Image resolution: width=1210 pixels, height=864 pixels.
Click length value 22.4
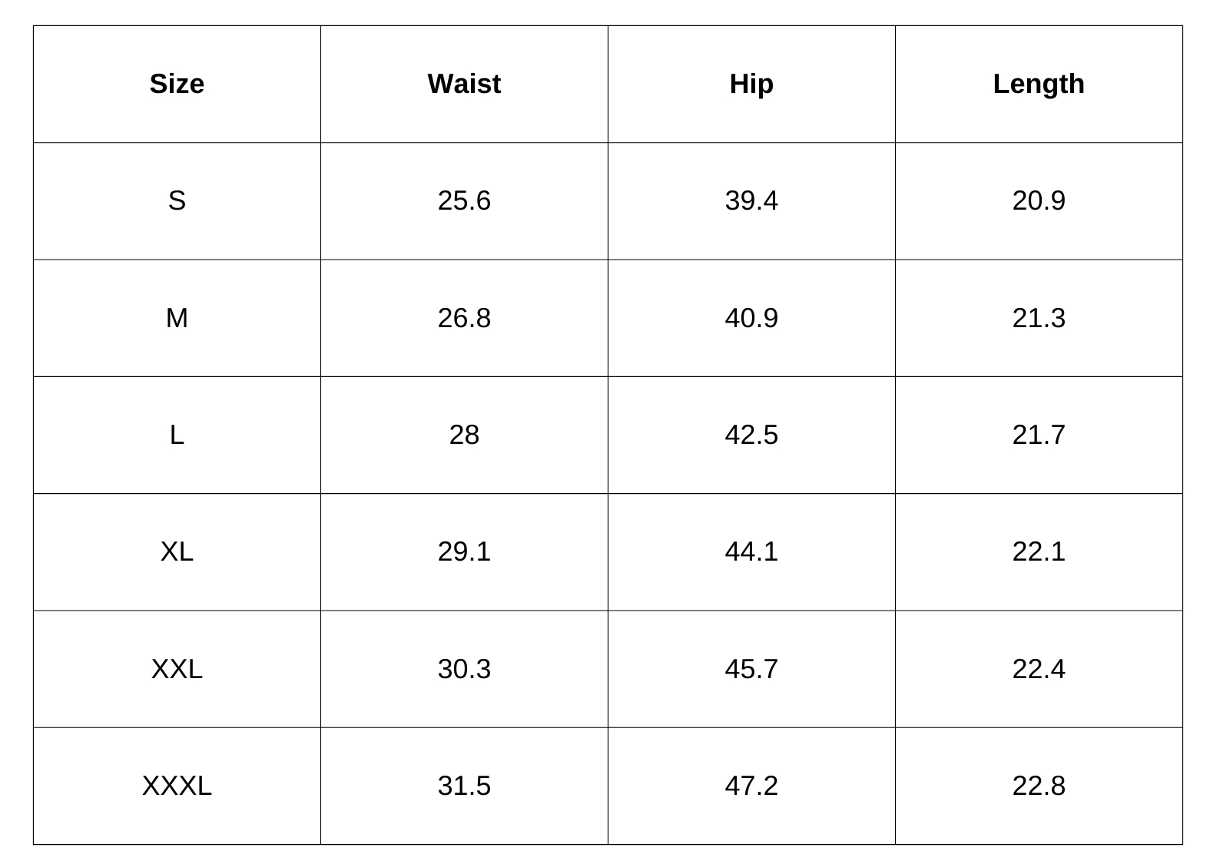click(x=1039, y=669)
